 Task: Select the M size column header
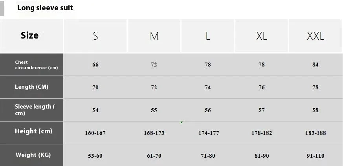(154, 36)
